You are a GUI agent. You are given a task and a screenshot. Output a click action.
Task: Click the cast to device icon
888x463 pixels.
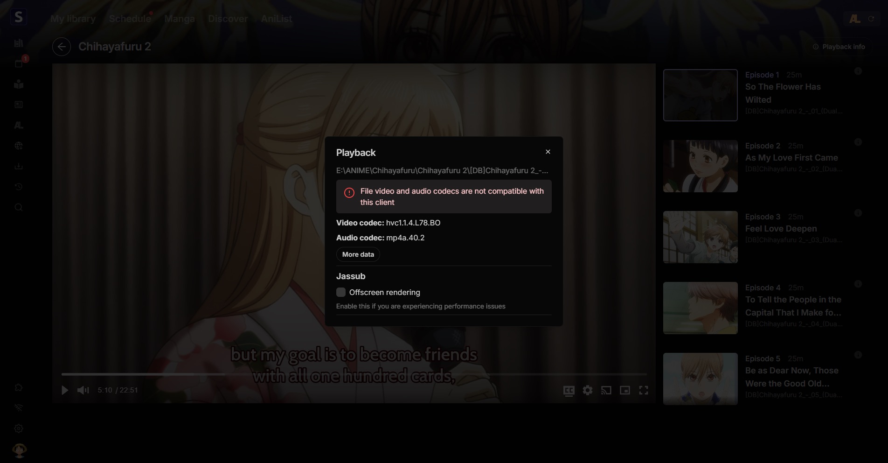click(606, 390)
